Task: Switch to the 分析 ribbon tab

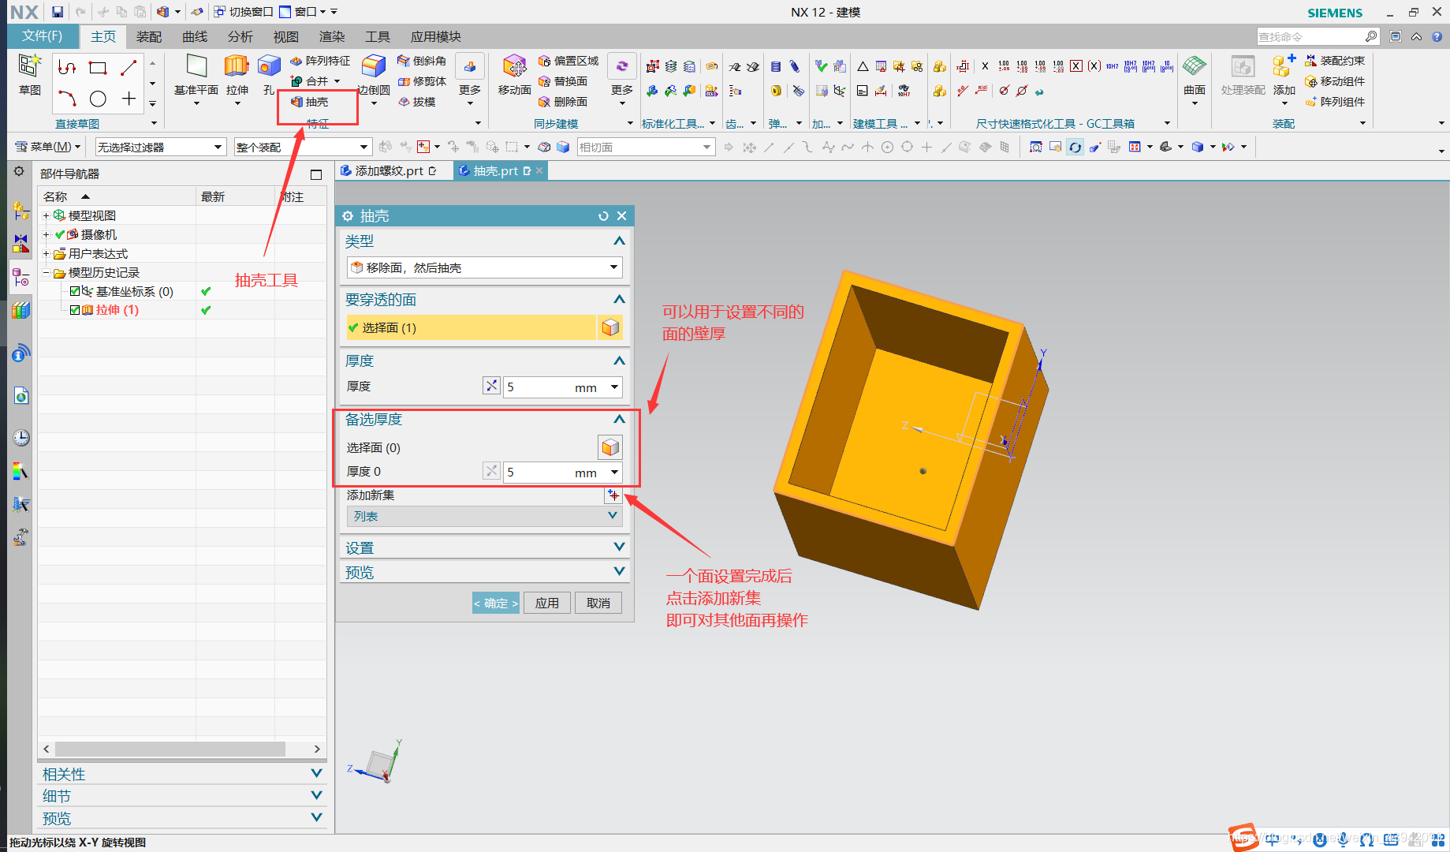Action: coord(240,36)
